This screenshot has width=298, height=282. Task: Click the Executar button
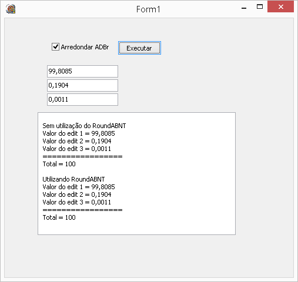tap(139, 48)
